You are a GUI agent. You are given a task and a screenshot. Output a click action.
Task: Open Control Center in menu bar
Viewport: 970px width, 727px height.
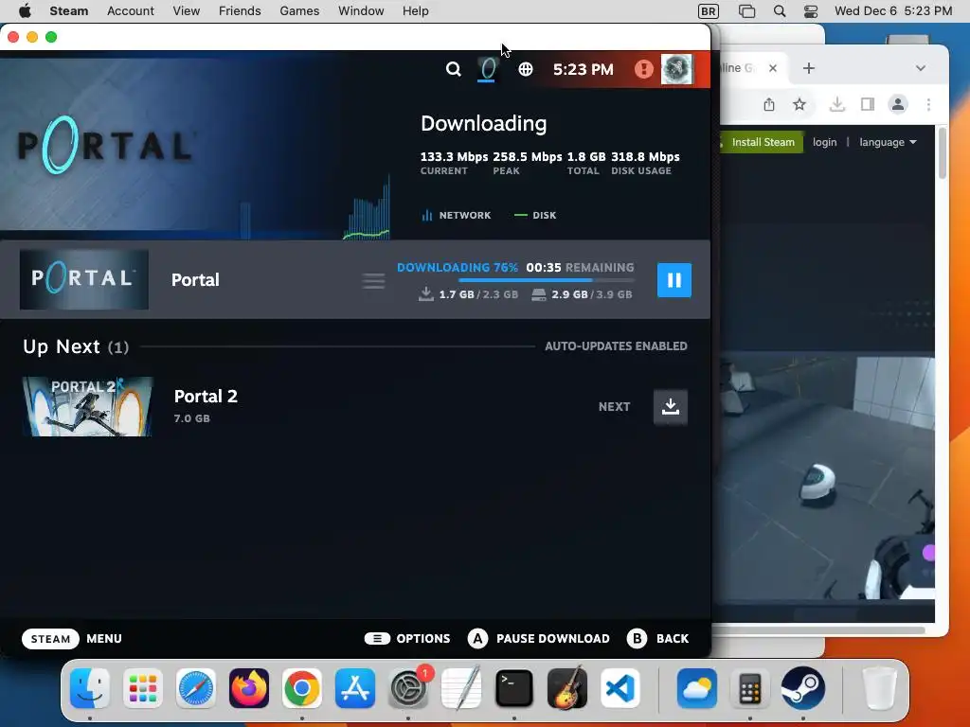(x=811, y=11)
